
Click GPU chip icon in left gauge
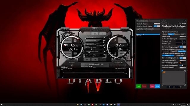pos(75,41)
